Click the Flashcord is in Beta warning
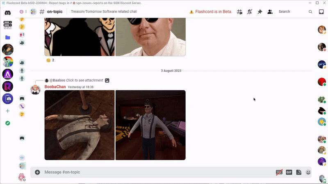 (x=211, y=12)
